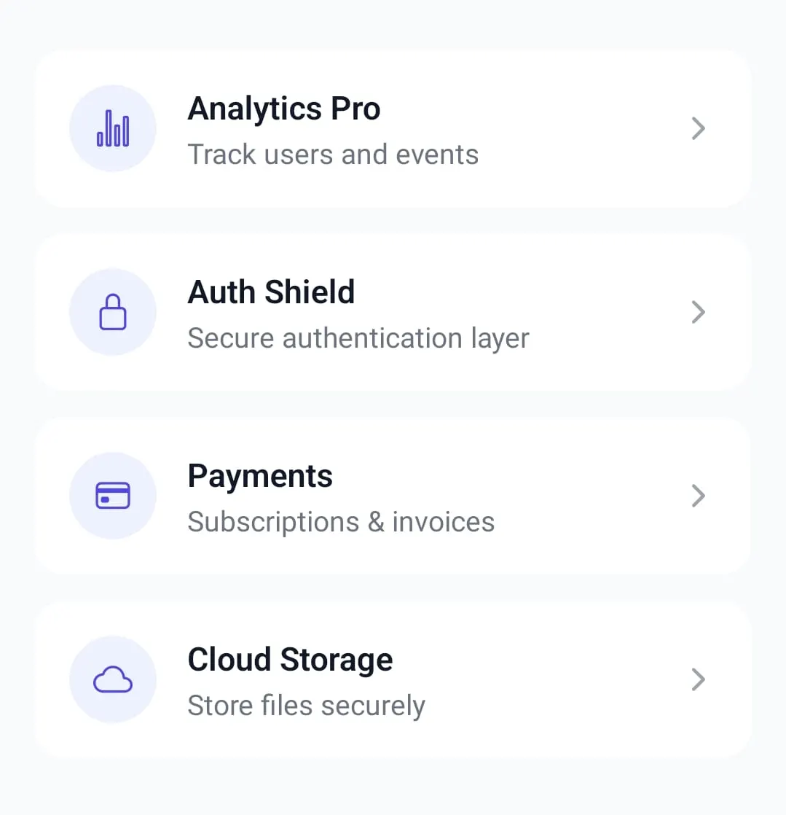Choose the Cloud Storage heading

(290, 660)
